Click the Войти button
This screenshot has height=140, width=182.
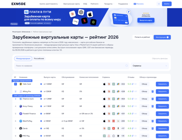[167, 4]
